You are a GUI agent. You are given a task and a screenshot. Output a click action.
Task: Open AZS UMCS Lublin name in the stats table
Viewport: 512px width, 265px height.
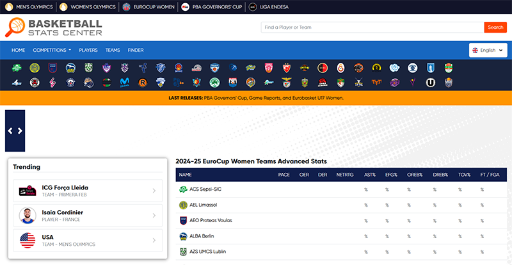click(x=207, y=252)
